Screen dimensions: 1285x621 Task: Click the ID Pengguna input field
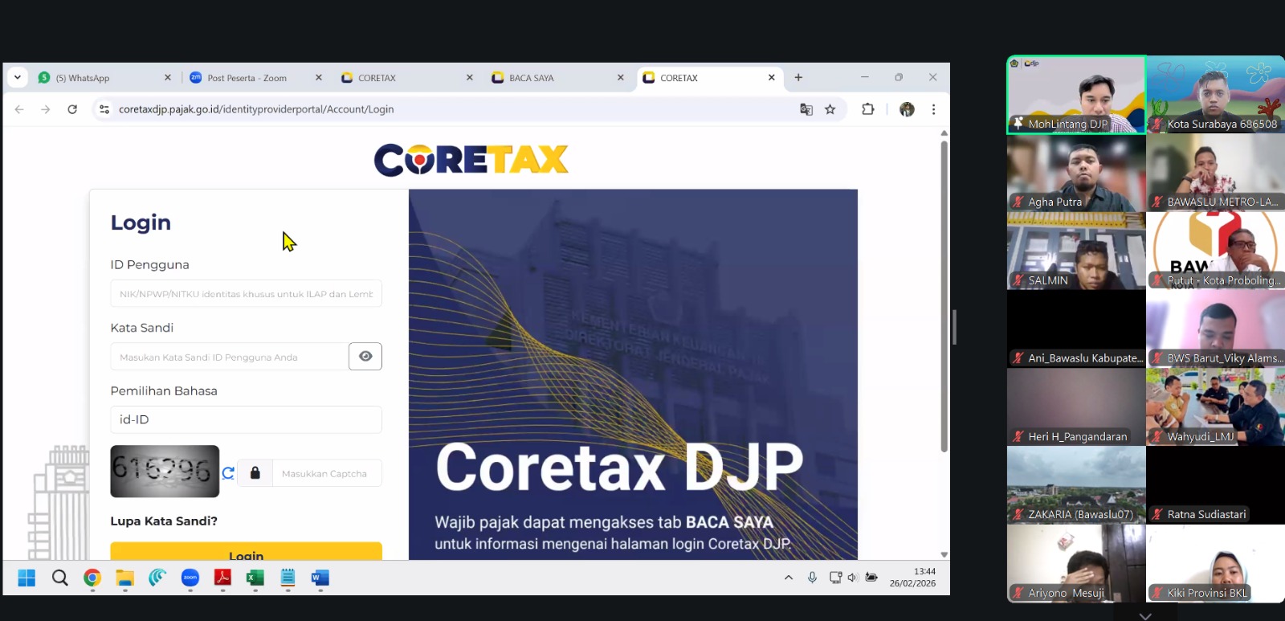click(246, 293)
